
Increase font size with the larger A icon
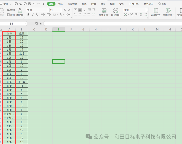coord(65,10)
